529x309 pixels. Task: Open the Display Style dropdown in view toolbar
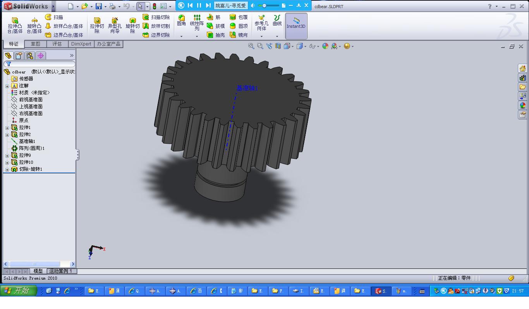[x=305, y=46]
